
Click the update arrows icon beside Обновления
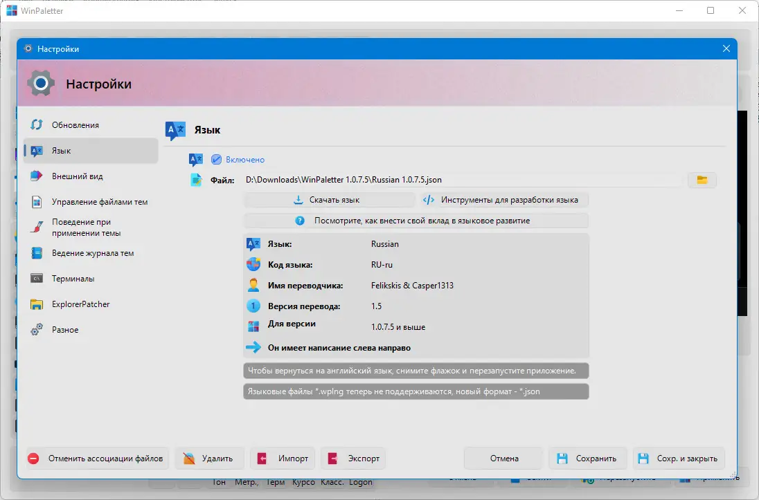[36, 124]
